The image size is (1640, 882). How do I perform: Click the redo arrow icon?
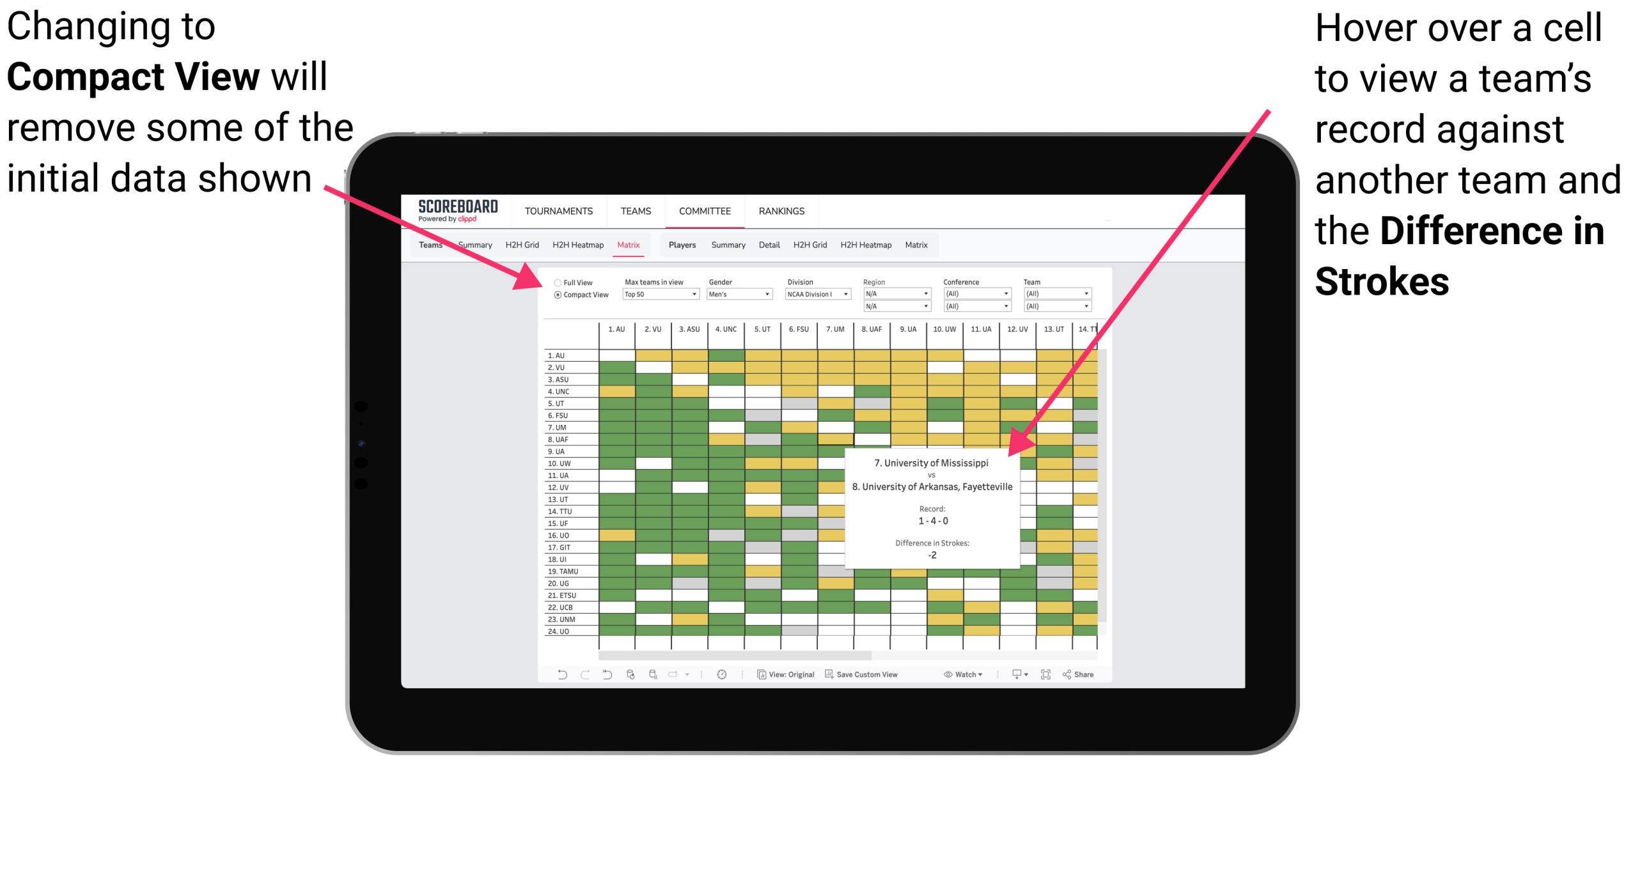[575, 679]
